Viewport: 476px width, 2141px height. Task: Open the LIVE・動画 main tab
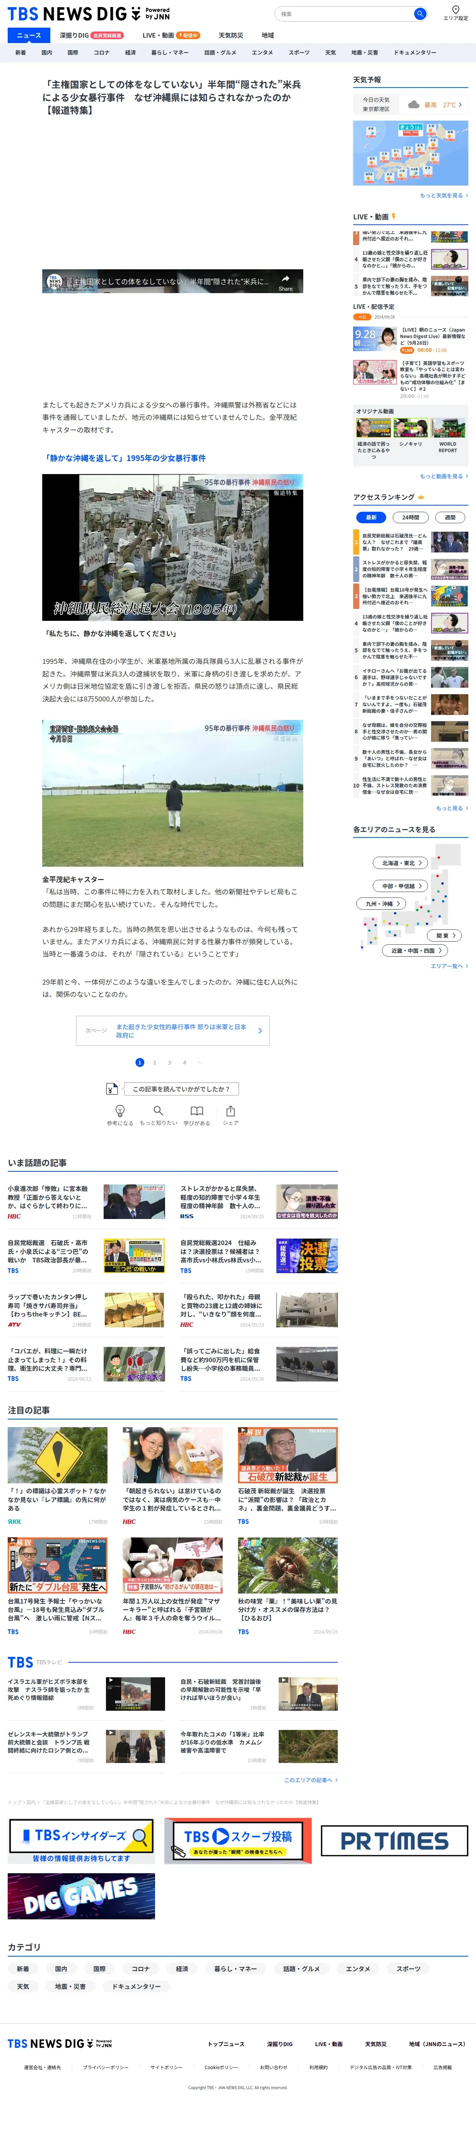170,36
